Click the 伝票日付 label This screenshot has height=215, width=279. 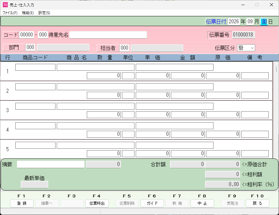coord(216,22)
